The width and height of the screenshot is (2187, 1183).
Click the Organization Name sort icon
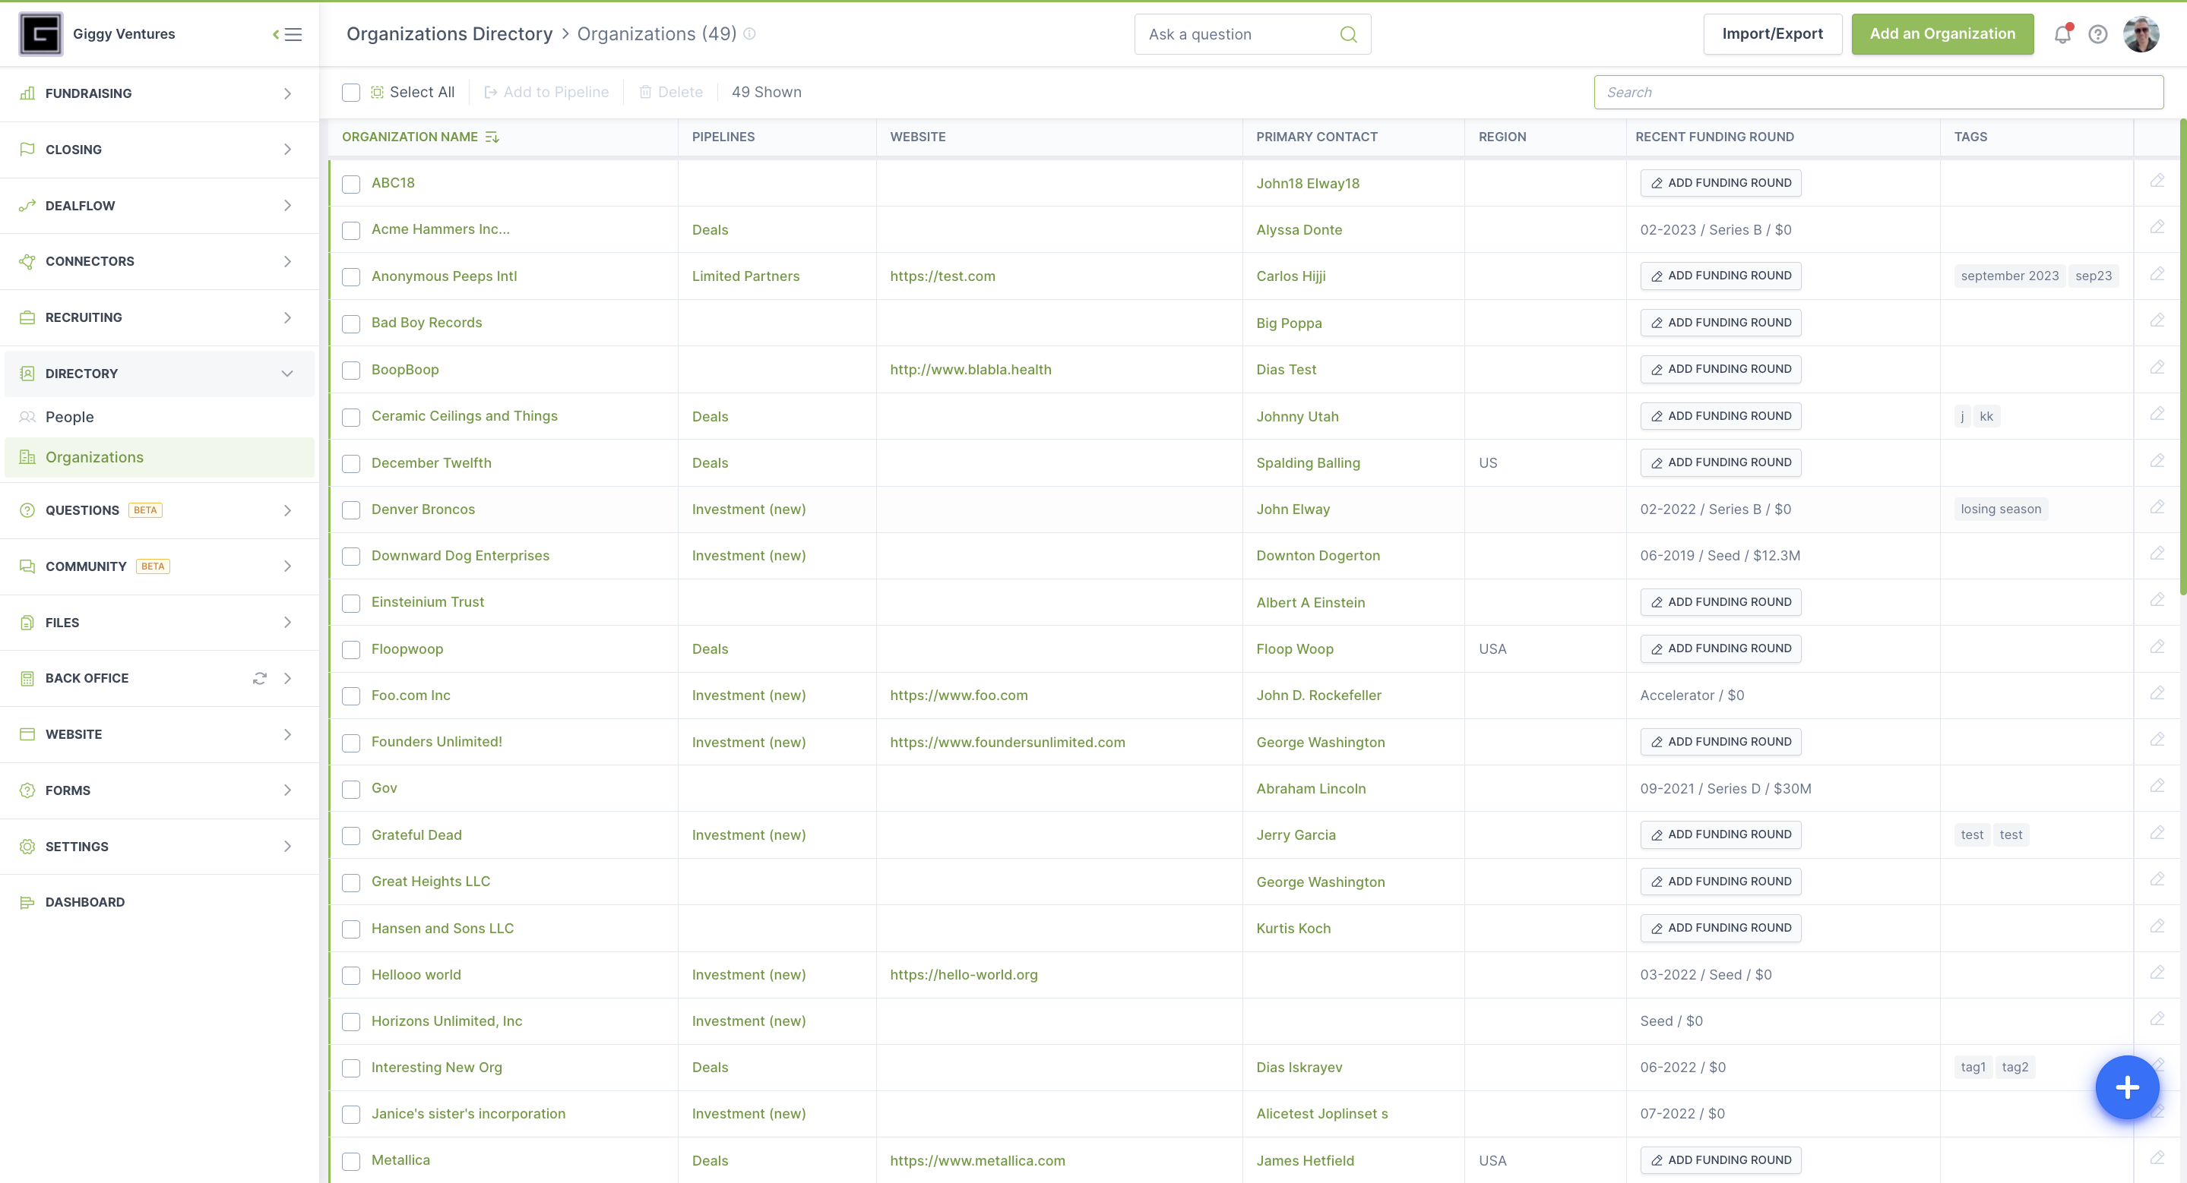[492, 137]
